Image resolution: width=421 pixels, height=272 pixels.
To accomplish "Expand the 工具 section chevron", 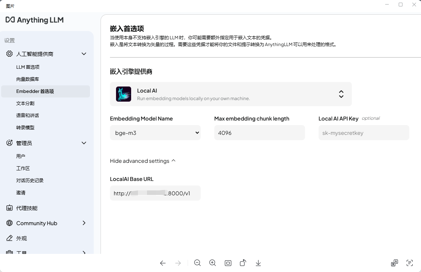I will coord(84,252).
